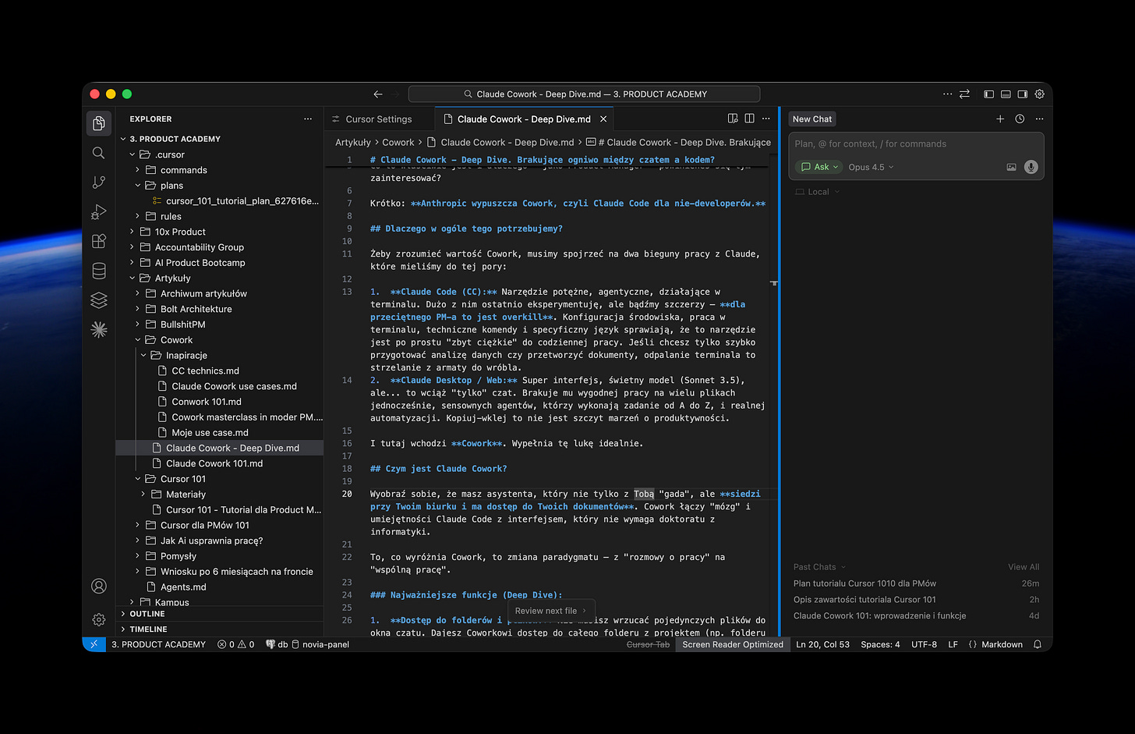Go back with the left arrow
This screenshot has width=1135, height=734.
click(x=378, y=94)
